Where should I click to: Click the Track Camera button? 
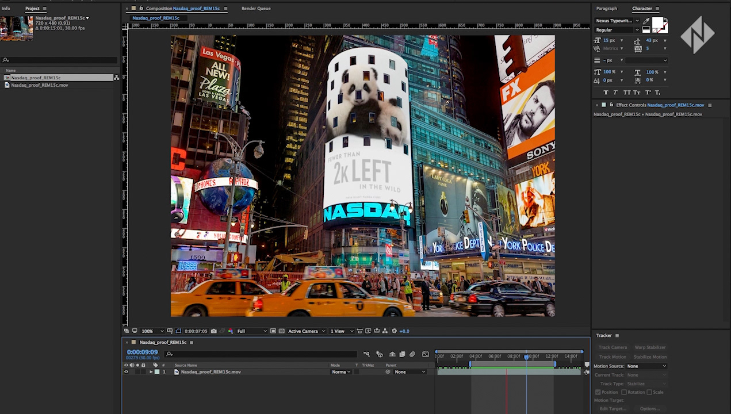[613, 347]
